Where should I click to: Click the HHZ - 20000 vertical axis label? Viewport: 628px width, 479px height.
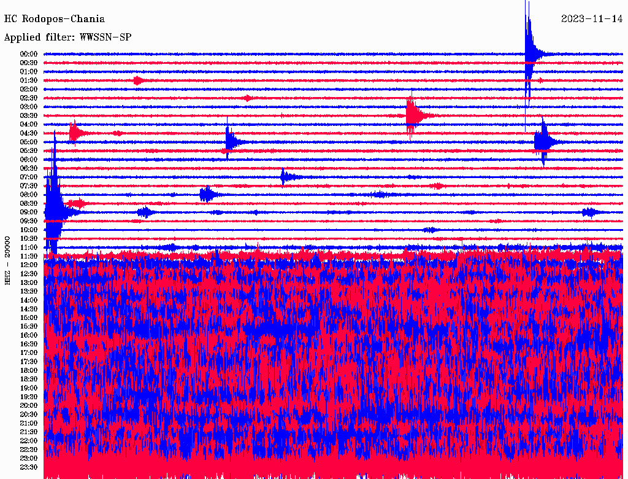[8, 260]
